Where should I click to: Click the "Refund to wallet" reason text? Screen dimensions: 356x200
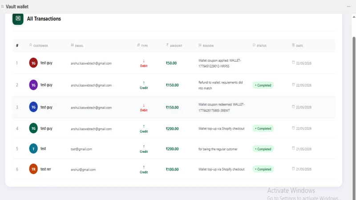coord(220,85)
